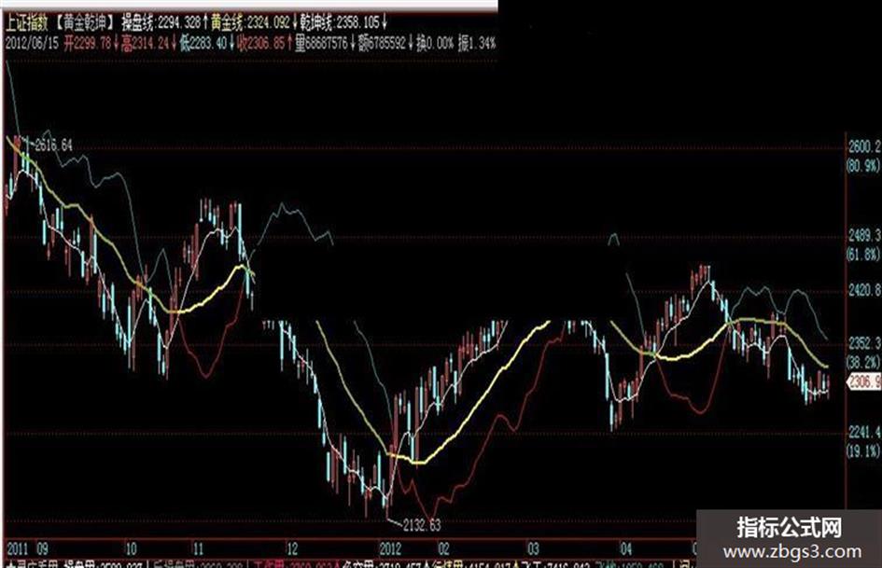Click the 09 month marker on time axis
Image resolution: width=882 pixels, height=568 pixels.
(x=42, y=548)
